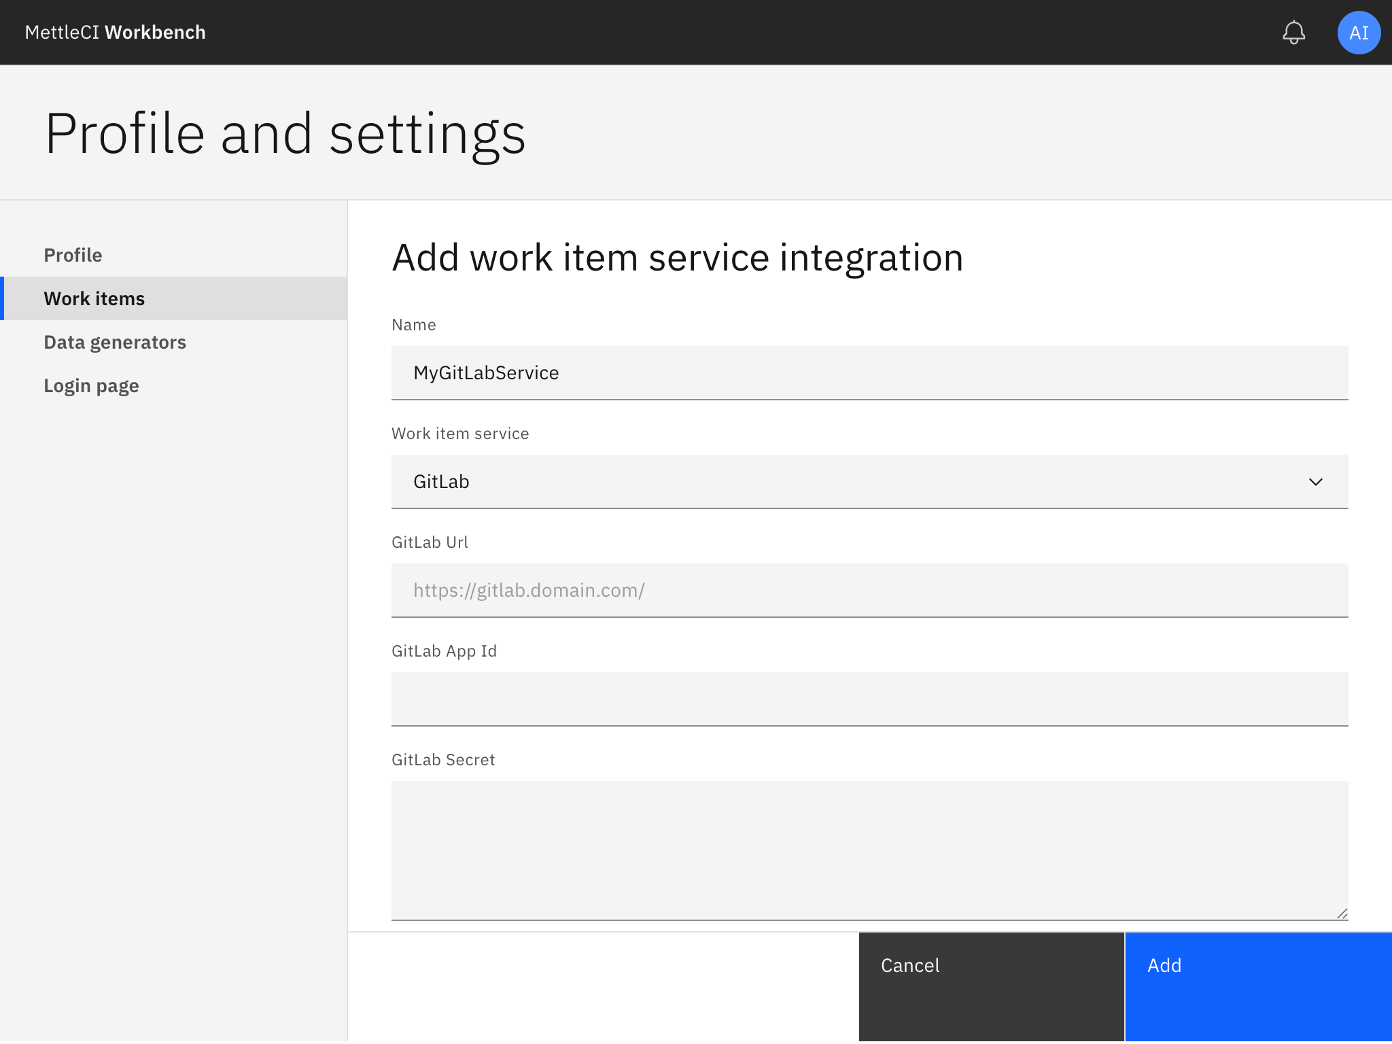Screen dimensions: 1392x1044
Task: Click the Name input containing MyGitLabService
Action: (x=870, y=372)
